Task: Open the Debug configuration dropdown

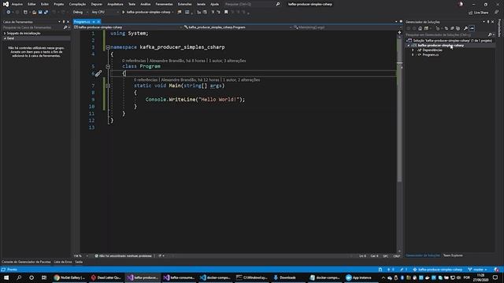Action: click(x=80, y=13)
